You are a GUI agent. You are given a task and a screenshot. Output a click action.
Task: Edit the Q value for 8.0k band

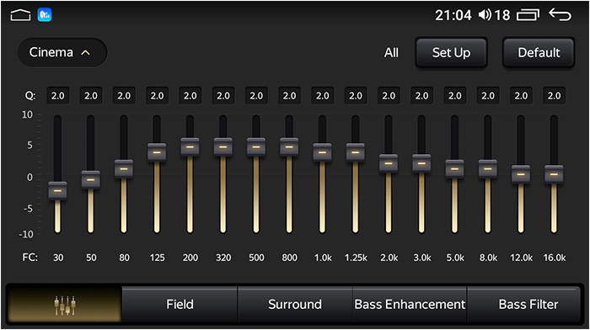[x=488, y=96]
